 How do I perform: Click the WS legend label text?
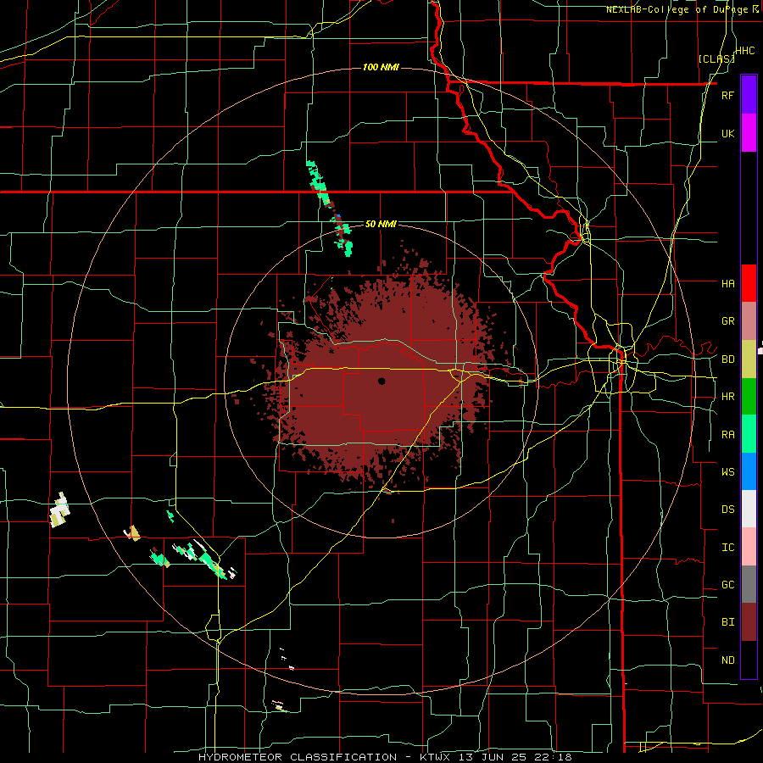(727, 472)
